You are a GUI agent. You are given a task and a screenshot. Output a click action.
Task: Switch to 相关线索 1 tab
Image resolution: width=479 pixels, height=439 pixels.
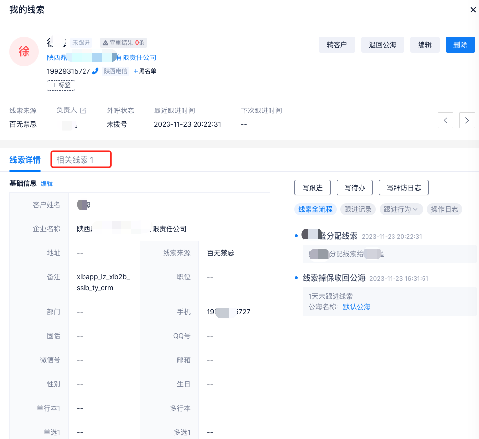(75, 160)
